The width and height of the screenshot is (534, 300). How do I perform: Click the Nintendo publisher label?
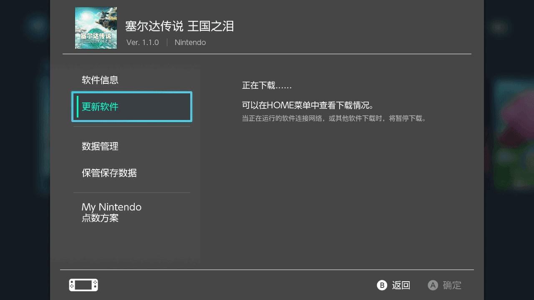coord(190,42)
